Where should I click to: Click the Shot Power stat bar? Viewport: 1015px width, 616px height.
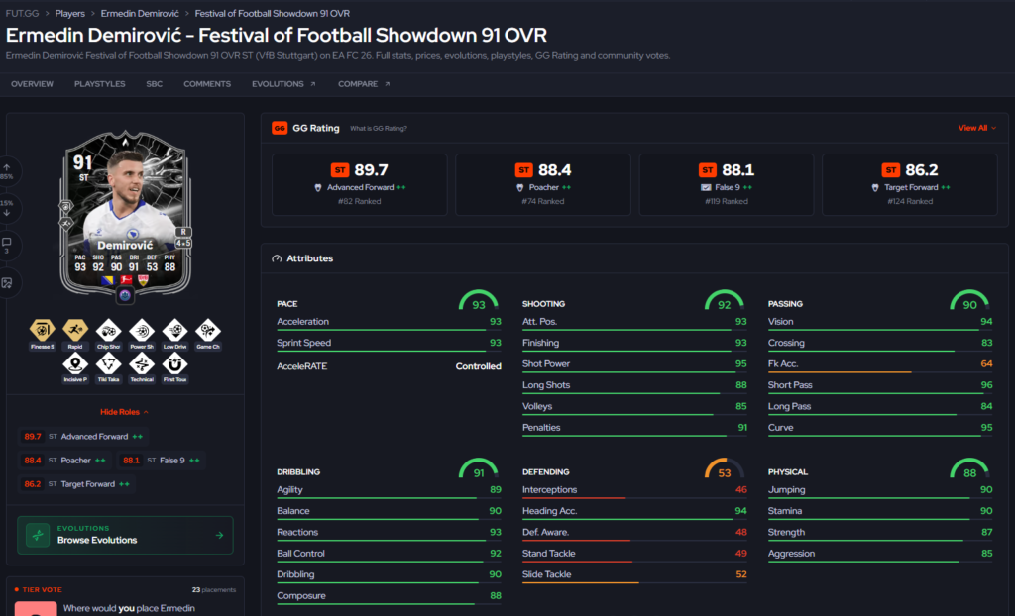pyautogui.click(x=634, y=372)
